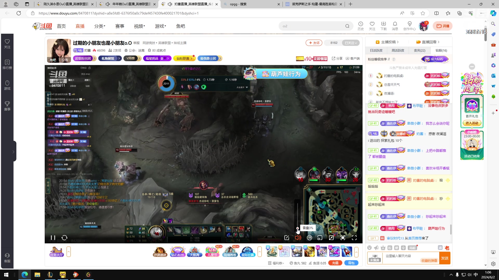Open File Explorer from the taskbar
The height and width of the screenshot is (280, 499).
(37, 275)
